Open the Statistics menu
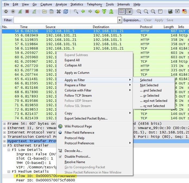Screen dimensions: 189x183 (77, 4)
